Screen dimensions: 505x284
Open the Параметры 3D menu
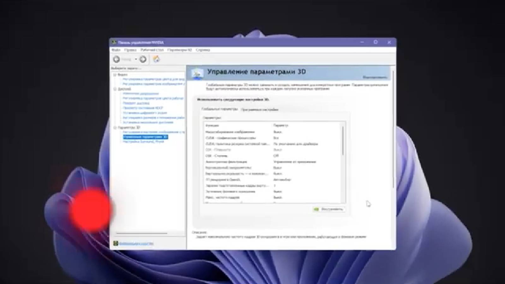180,50
